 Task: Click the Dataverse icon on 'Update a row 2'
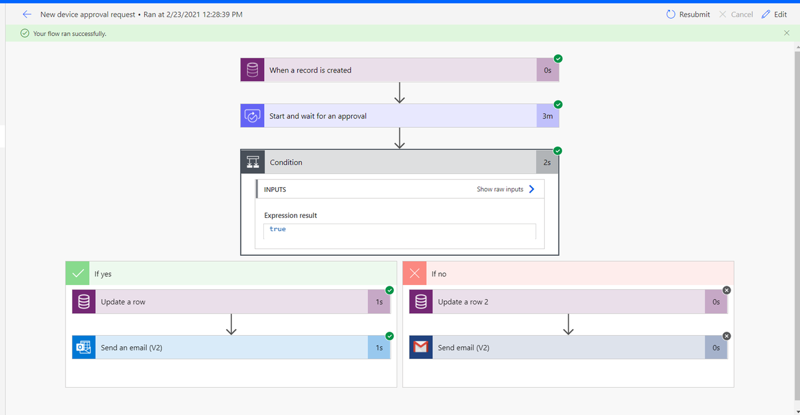pos(421,302)
